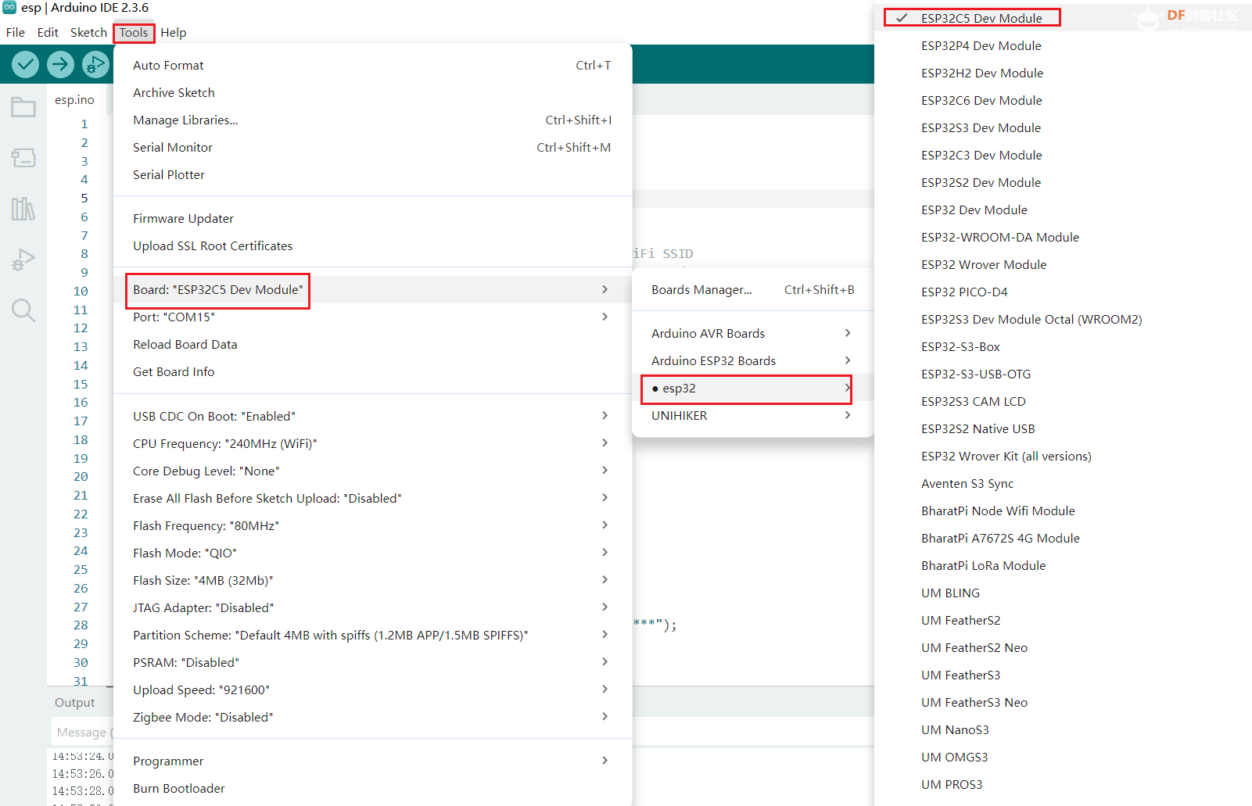
Task: Click Burn Bootloader
Action: coord(372,789)
